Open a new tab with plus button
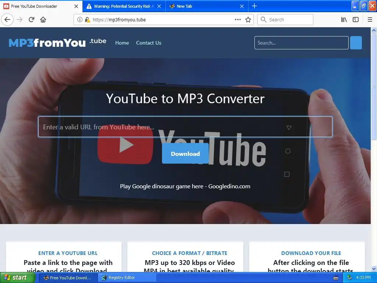Screen dimensions: 377x283 [254, 6]
